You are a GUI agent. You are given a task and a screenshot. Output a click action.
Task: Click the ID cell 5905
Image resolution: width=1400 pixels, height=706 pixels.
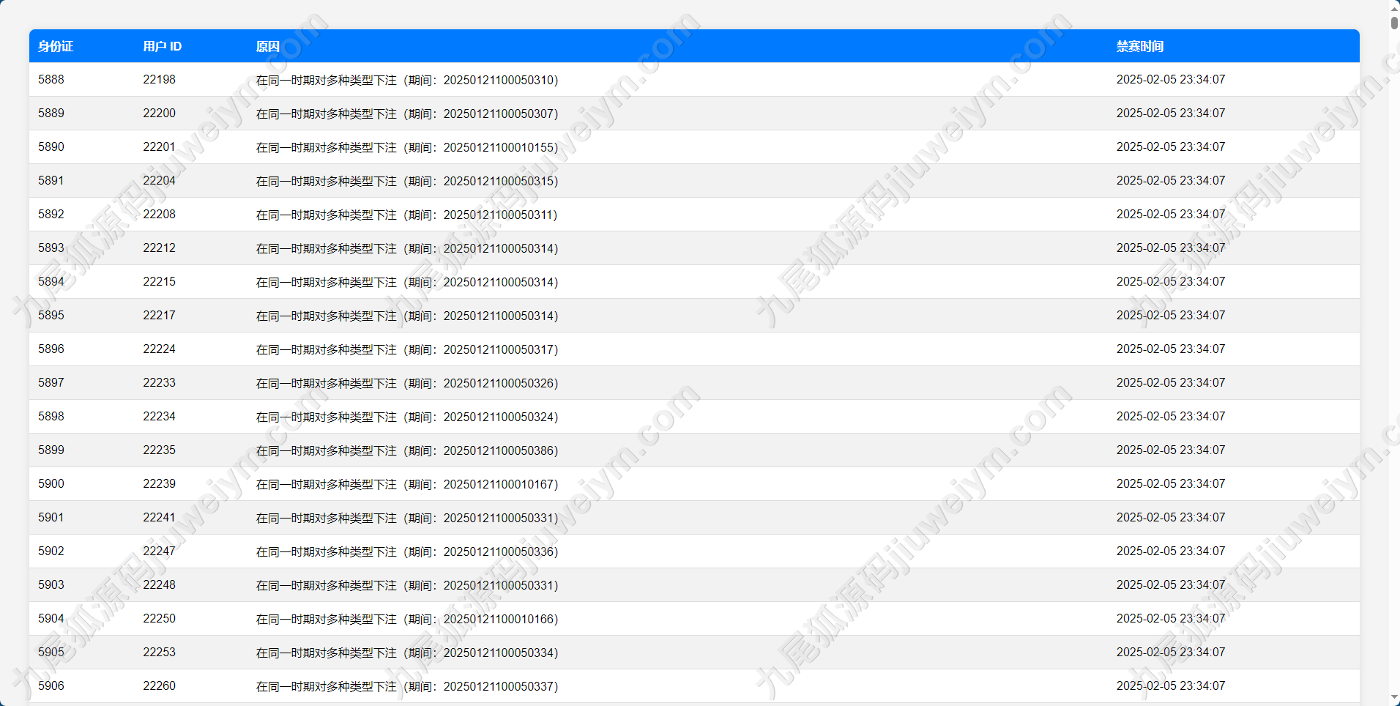[x=51, y=652]
